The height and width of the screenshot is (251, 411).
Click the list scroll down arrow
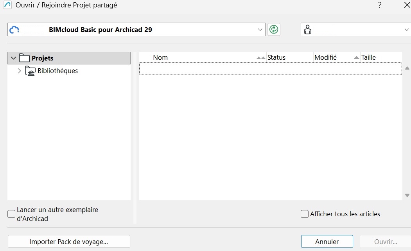[x=407, y=195]
